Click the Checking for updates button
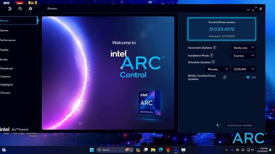 click(240, 125)
